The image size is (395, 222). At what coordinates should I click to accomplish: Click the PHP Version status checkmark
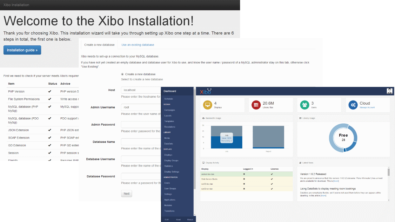click(50, 91)
